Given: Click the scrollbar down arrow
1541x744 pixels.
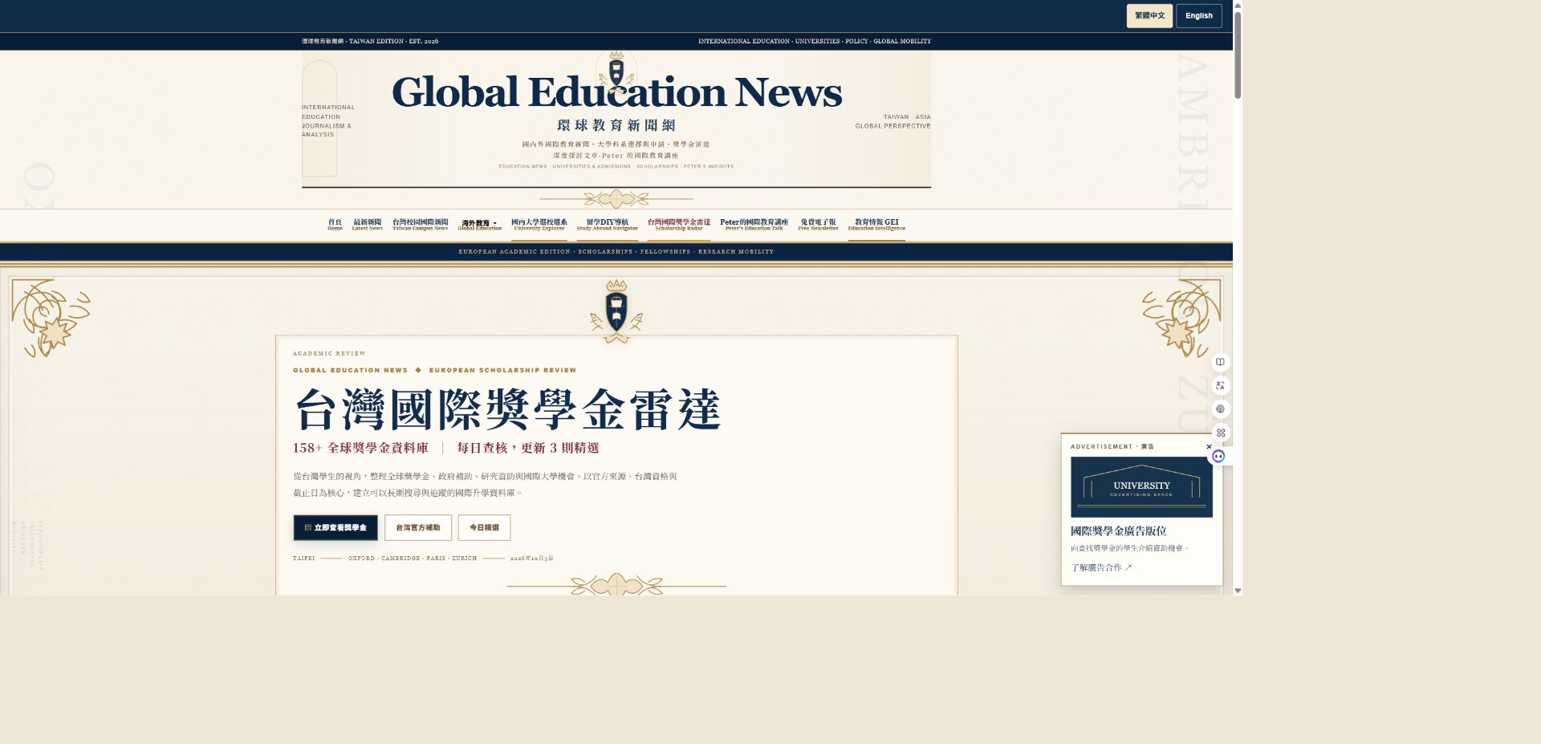Looking at the screenshot, I should (x=1238, y=590).
